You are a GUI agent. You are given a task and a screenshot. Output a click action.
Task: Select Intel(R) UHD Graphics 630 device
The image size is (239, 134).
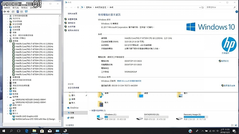pyautogui.click(x=27, y=116)
